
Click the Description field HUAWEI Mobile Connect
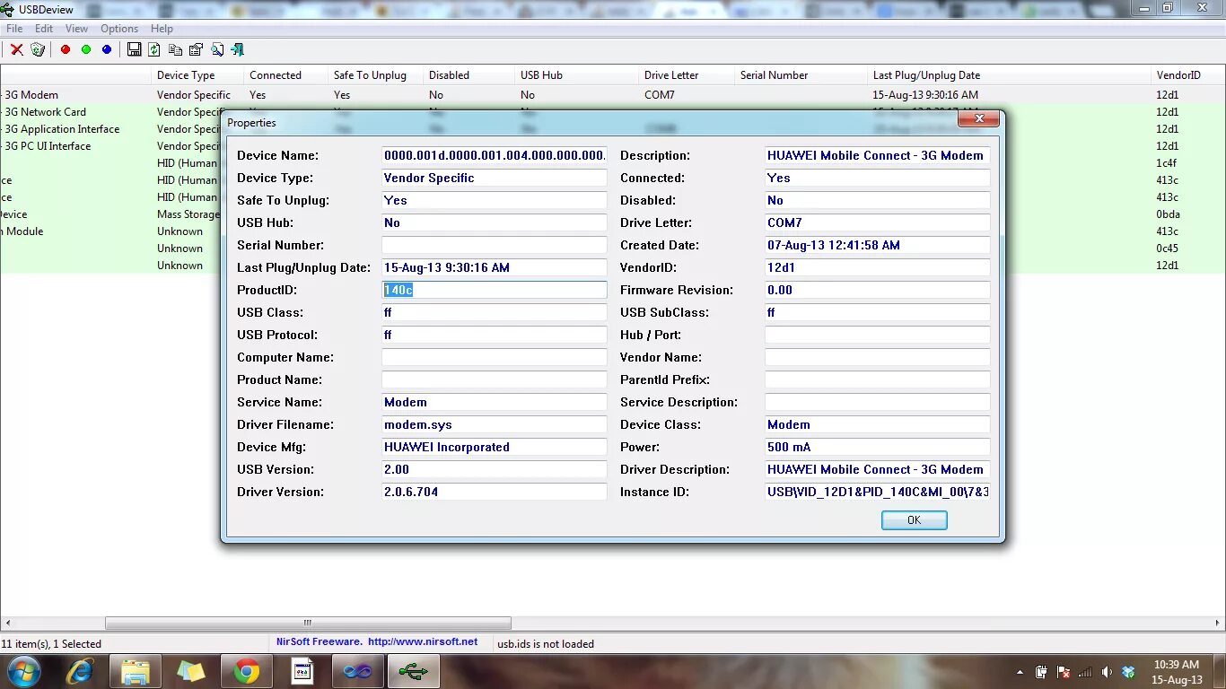click(x=878, y=155)
